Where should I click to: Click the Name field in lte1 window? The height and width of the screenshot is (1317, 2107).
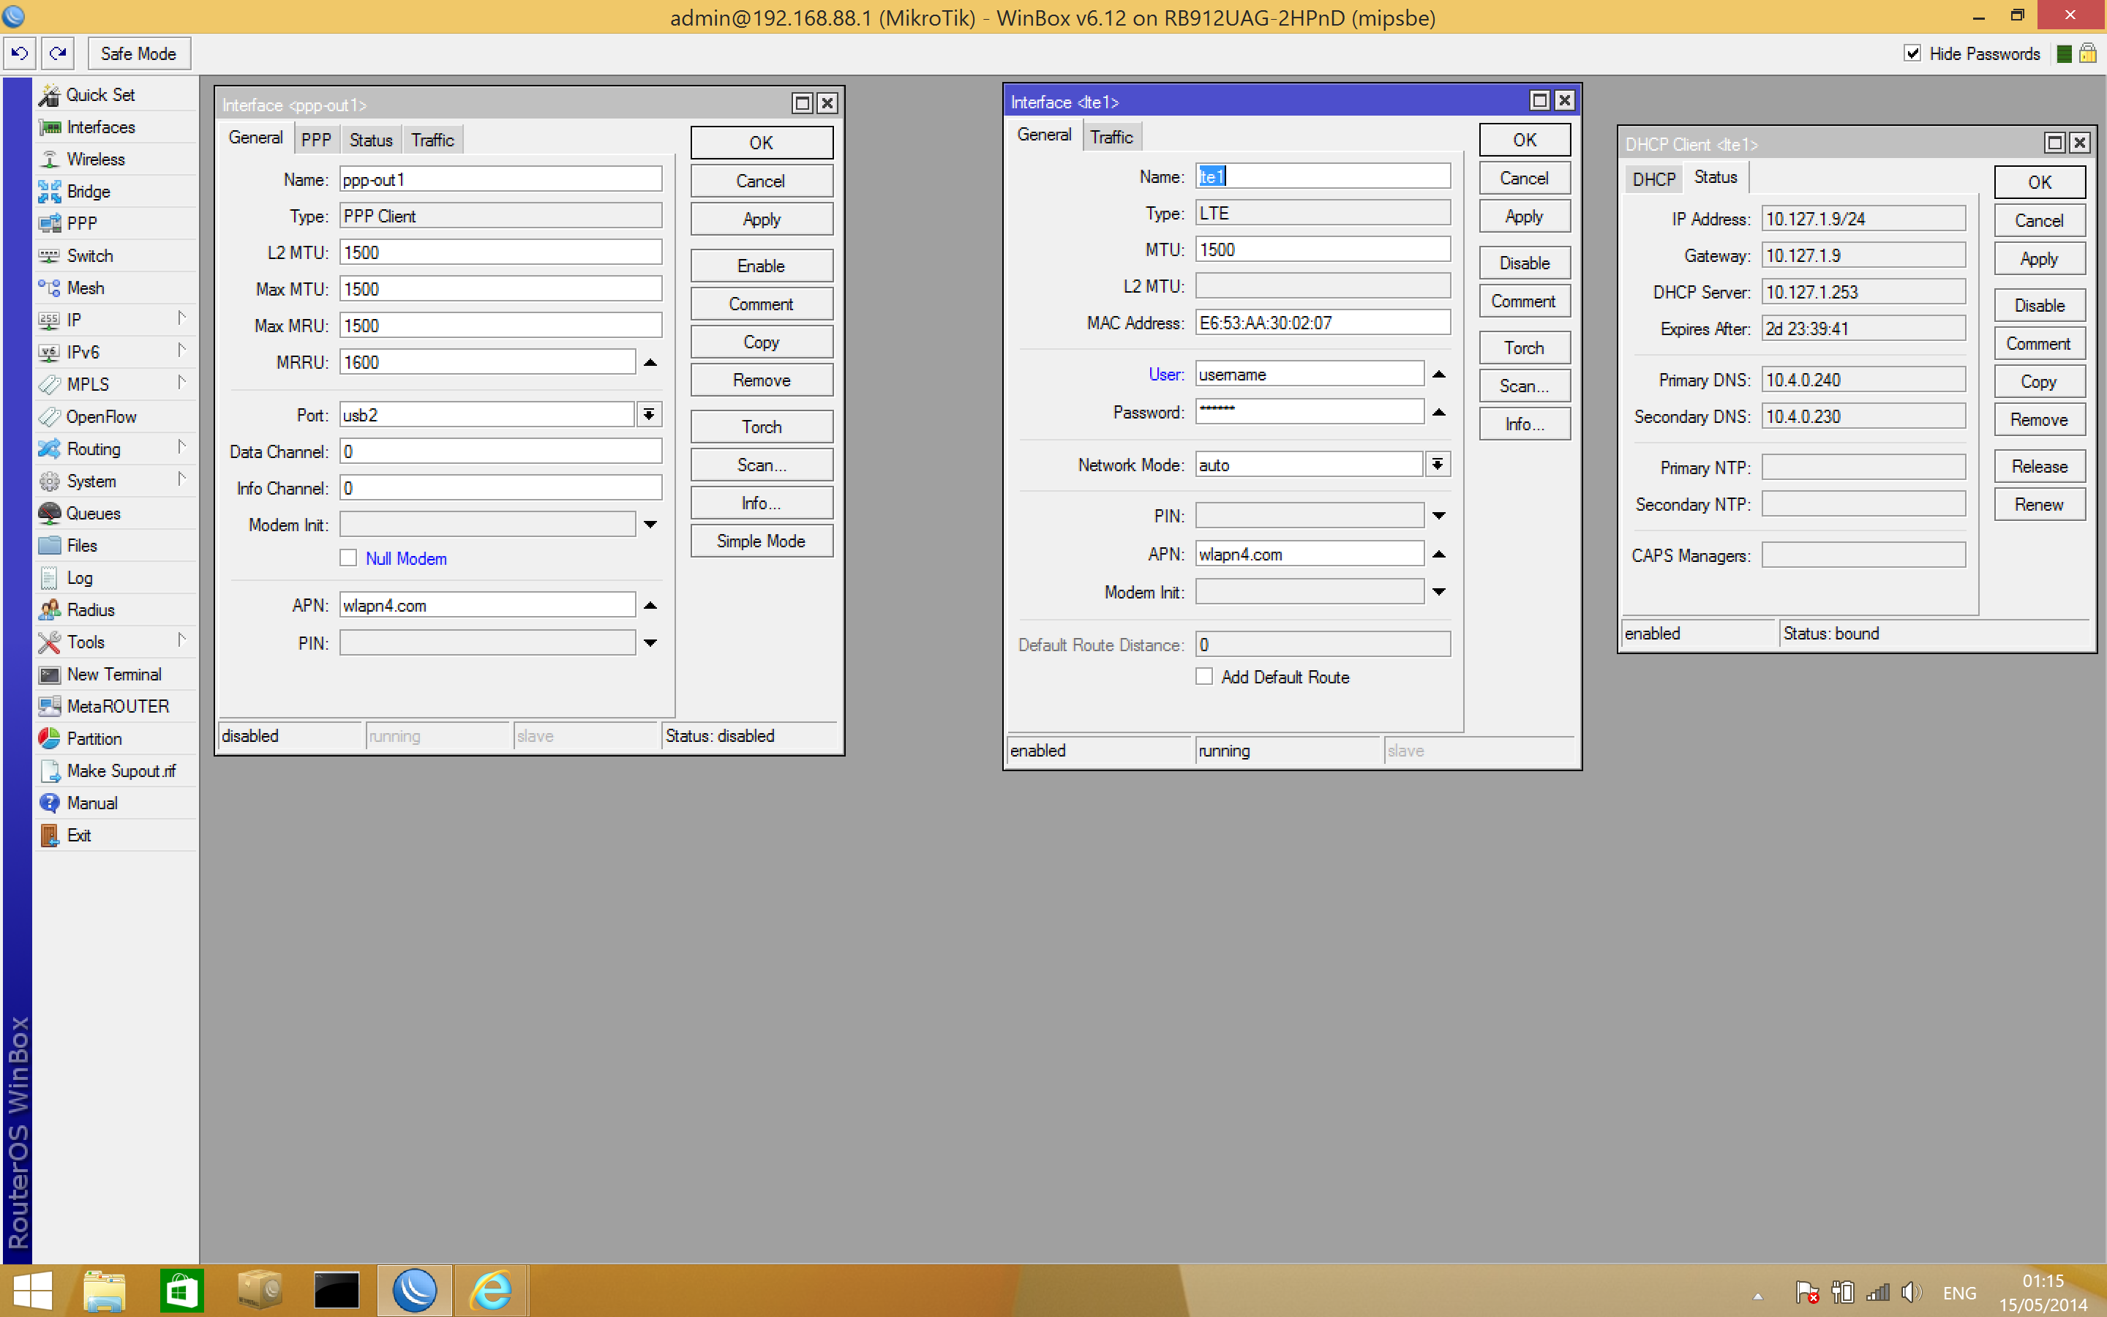coord(1323,176)
